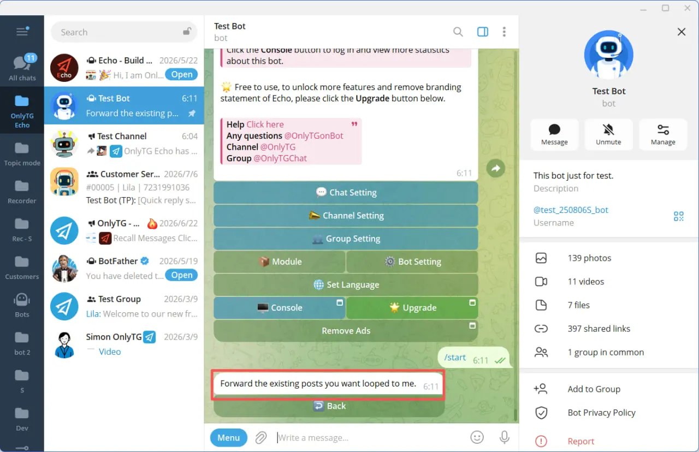The height and width of the screenshot is (452, 699).
Task: Open the @OnlyTG channel link
Action: pos(278,147)
